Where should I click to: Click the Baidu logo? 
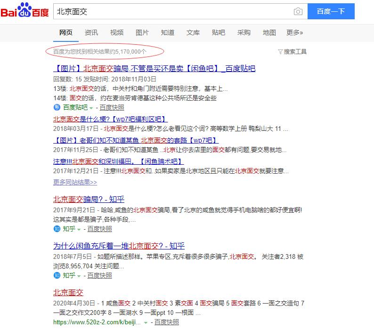click(x=25, y=10)
